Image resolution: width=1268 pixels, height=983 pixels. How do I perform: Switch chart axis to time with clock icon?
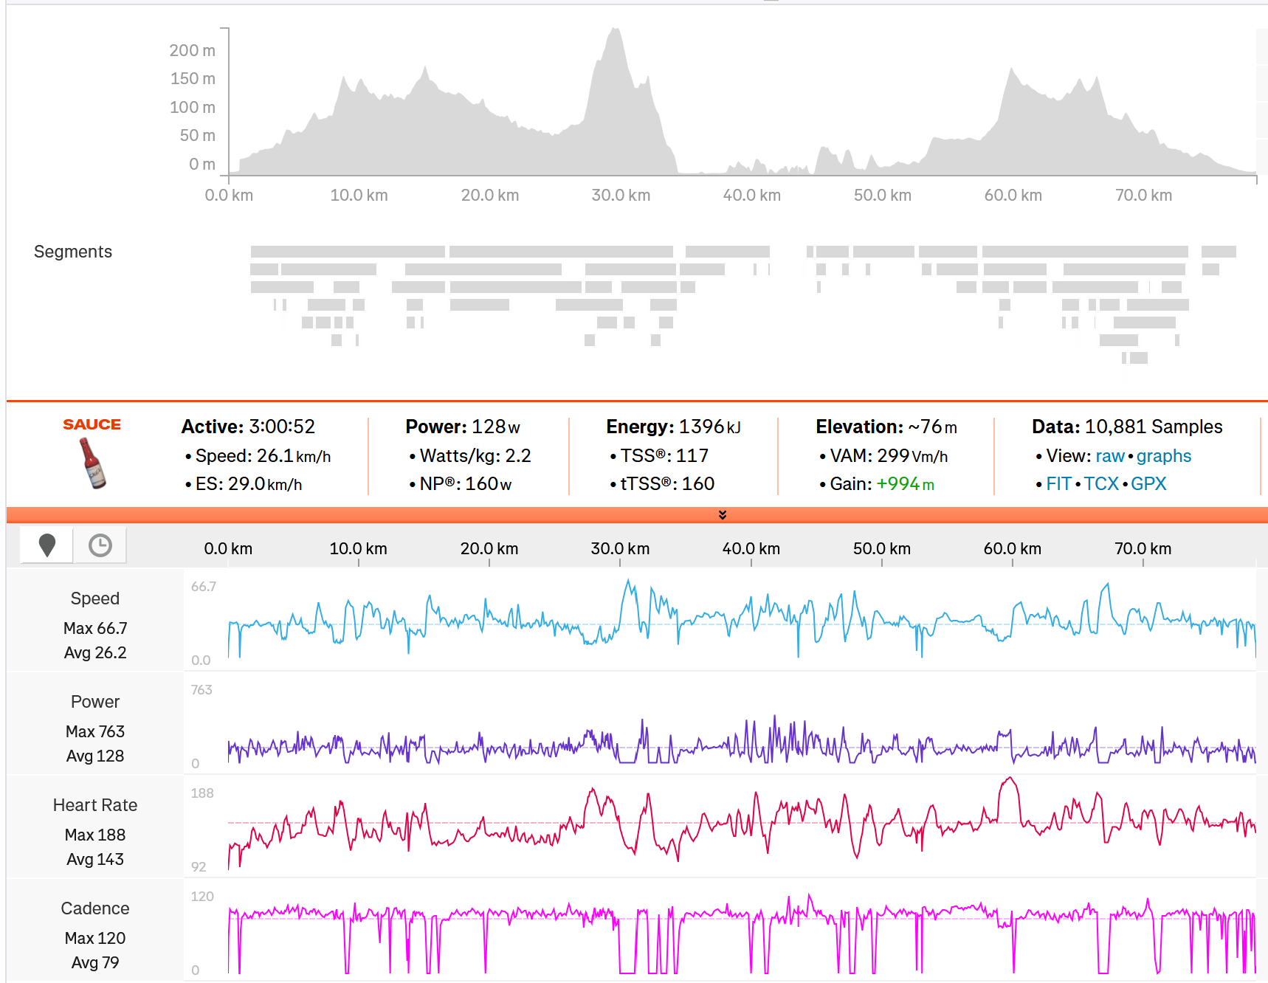pyautogui.click(x=100, y=545)
